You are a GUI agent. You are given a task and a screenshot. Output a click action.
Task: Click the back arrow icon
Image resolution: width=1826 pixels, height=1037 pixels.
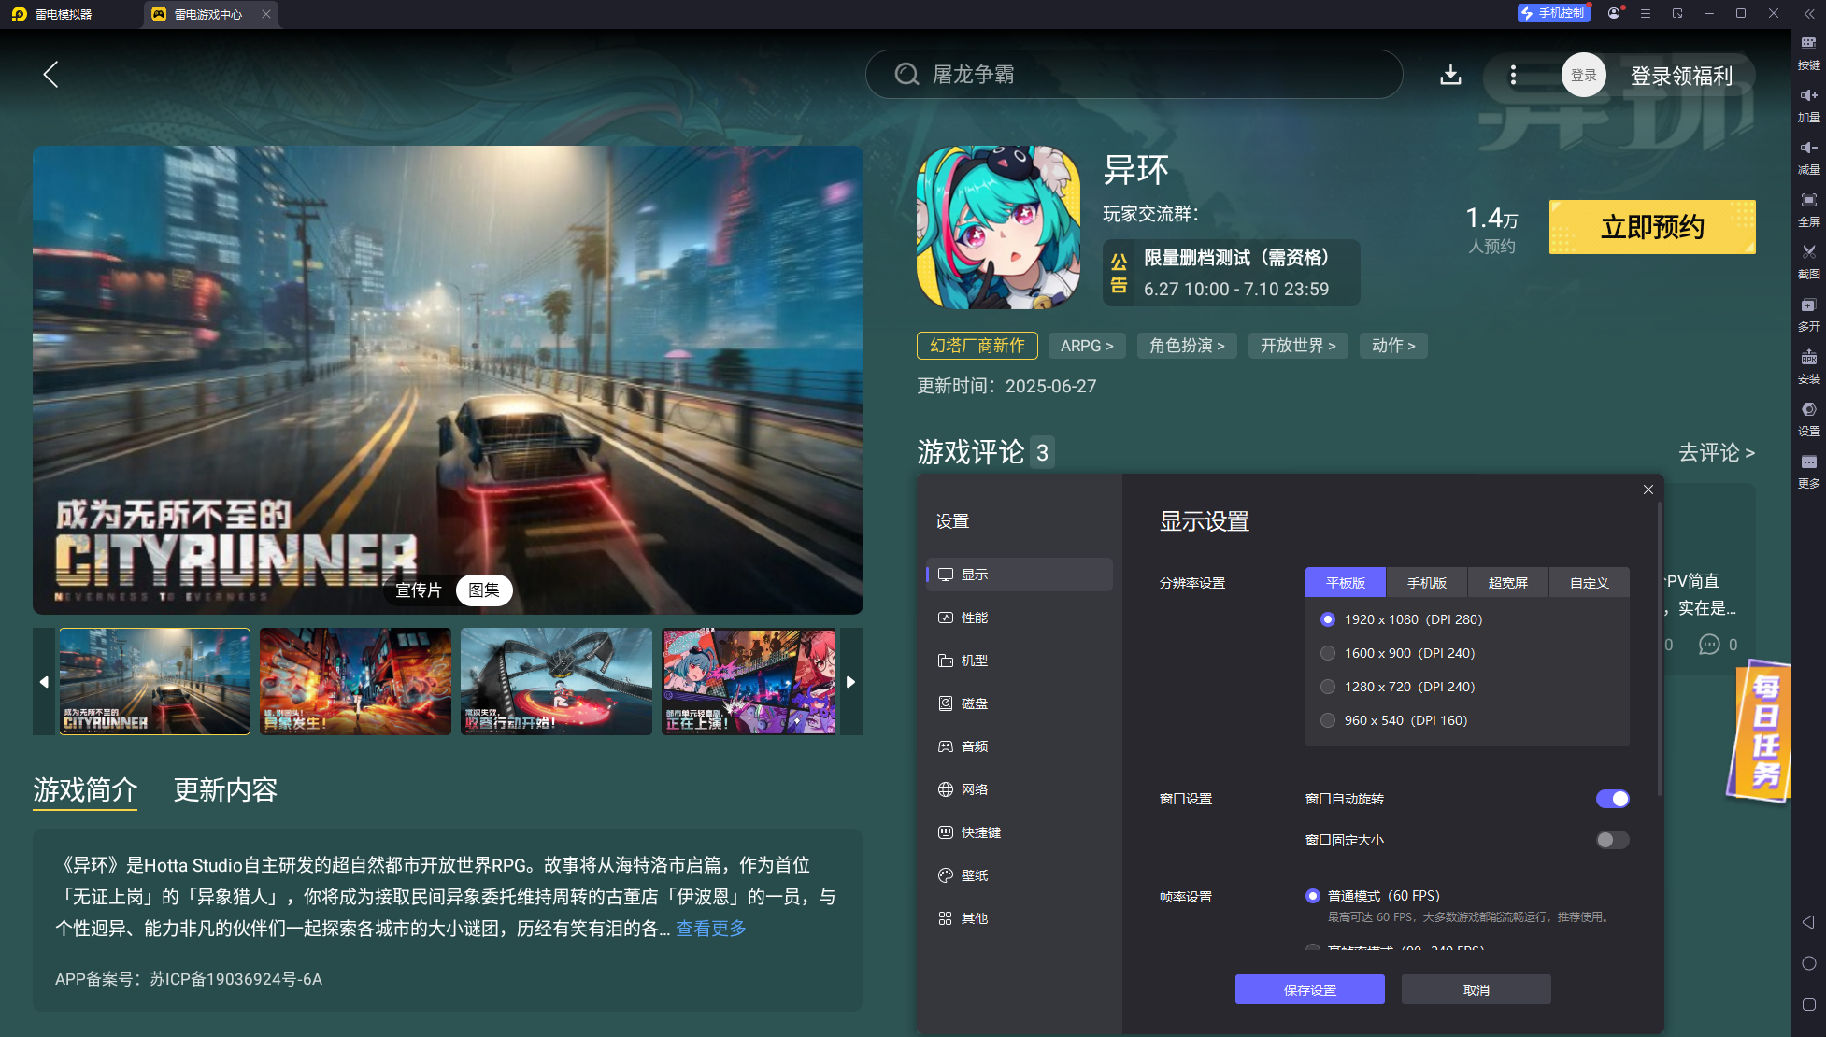tap(51, 75)
